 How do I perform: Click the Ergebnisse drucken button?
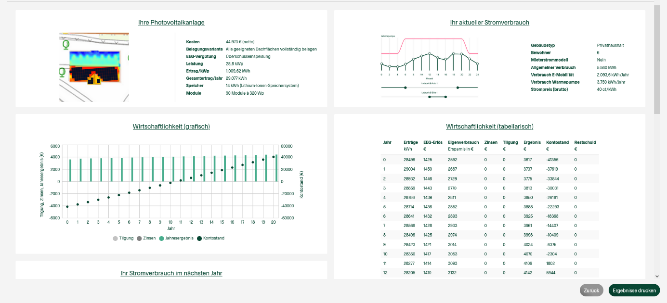[x=634, y=290]
